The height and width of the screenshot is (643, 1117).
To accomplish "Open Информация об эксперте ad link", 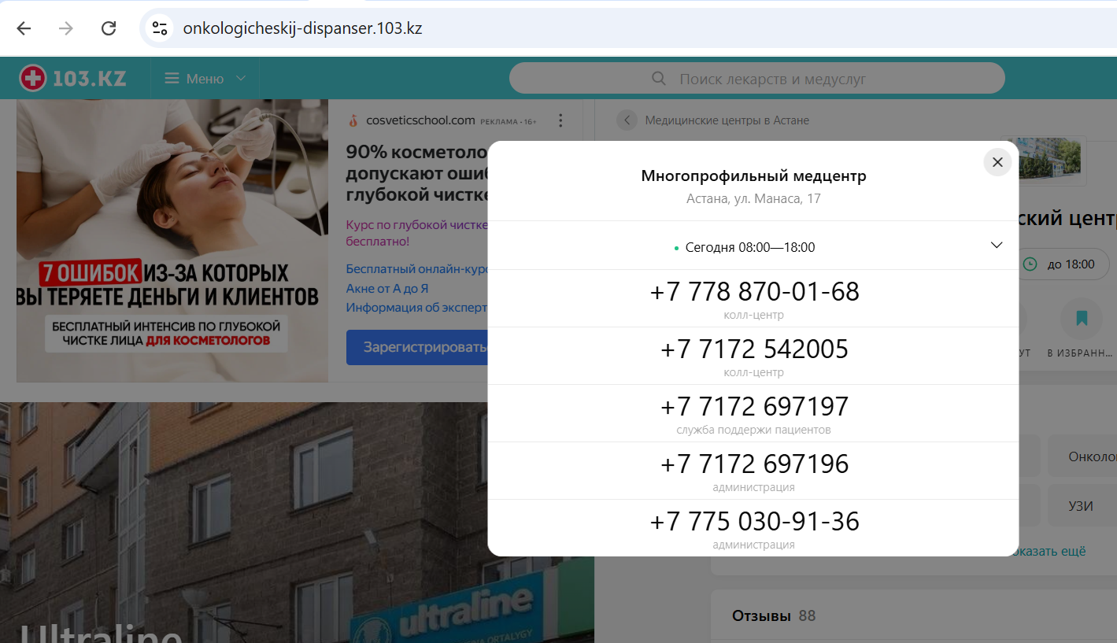I will (x=417, y=308).
